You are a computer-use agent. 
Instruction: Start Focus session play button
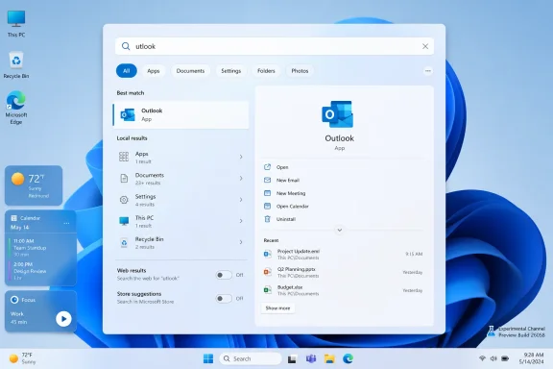coord(63,319)
